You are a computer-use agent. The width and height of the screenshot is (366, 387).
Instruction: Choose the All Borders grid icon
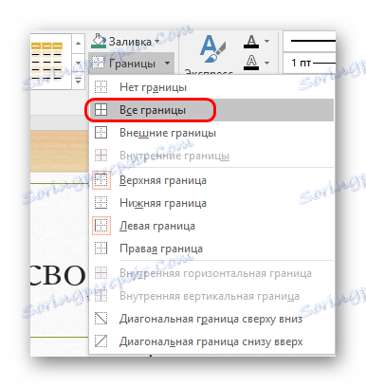coord(101,110)
